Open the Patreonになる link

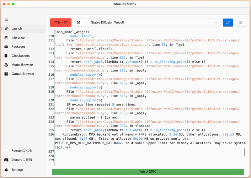(x=22, y=151)
